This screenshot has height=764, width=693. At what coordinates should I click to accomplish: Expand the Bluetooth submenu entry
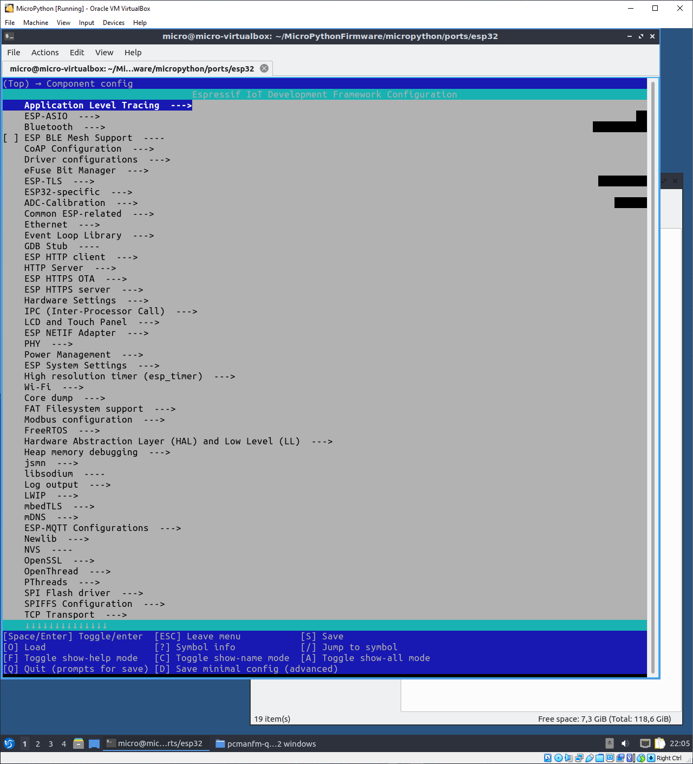coord(64,127)
